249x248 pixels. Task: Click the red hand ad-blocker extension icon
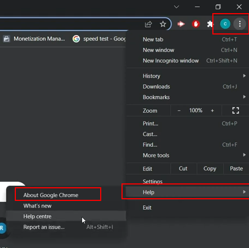pos(196,24)
